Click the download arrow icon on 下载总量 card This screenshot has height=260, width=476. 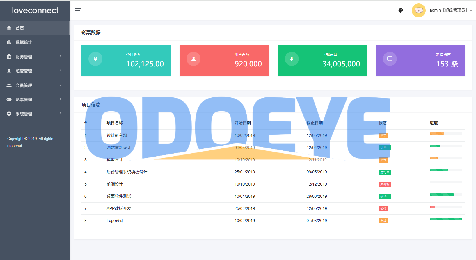click(x=292, y=59)
